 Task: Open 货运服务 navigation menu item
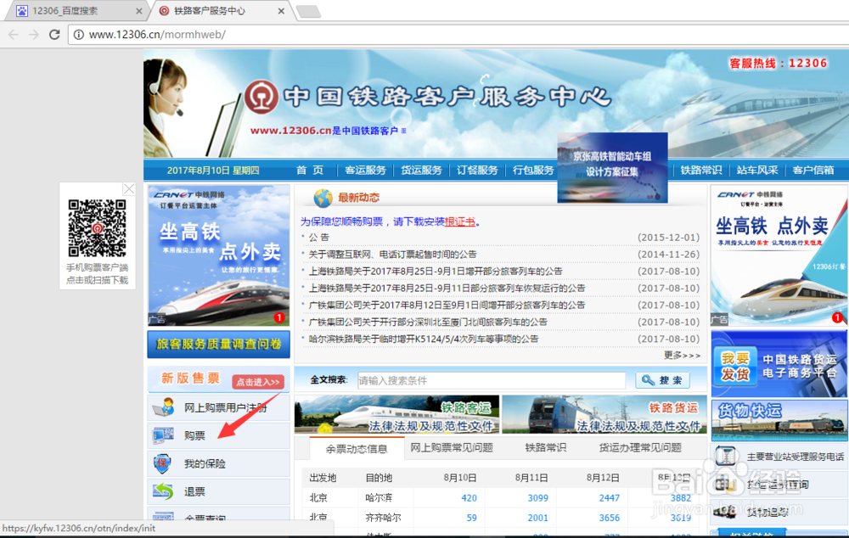coord(421,170)
